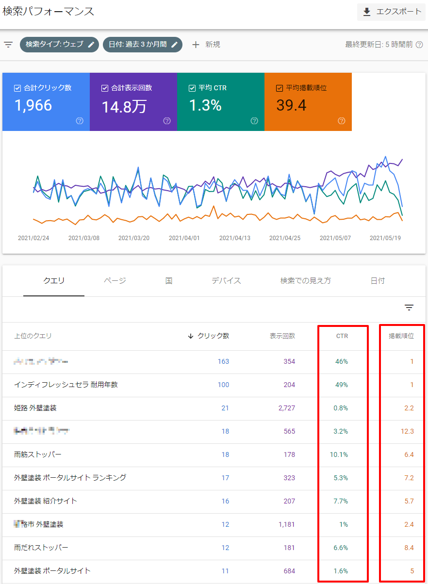
Task: Click the table filter icon above query list
Action: click(409, 308)
